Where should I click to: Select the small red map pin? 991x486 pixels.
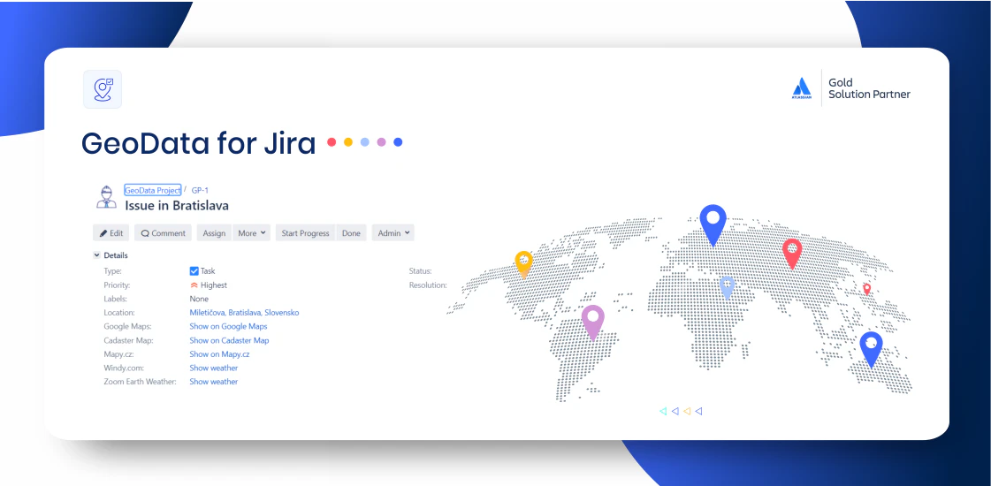tap(866, 290)
